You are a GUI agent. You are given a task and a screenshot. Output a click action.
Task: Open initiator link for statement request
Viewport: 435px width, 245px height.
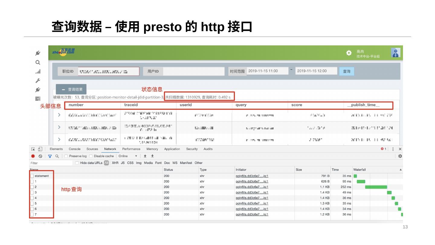click(x=252, y=176)
